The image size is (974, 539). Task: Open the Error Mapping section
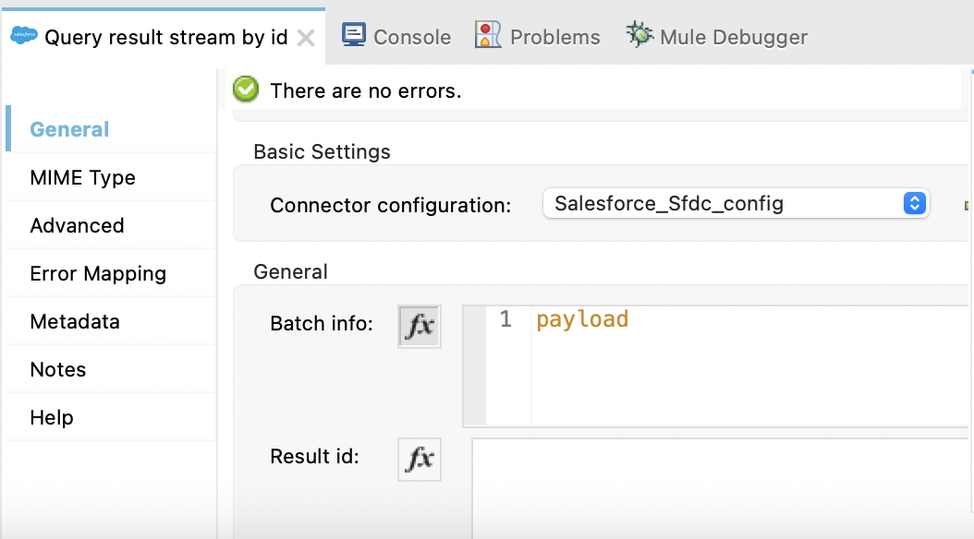coord(99,273)
